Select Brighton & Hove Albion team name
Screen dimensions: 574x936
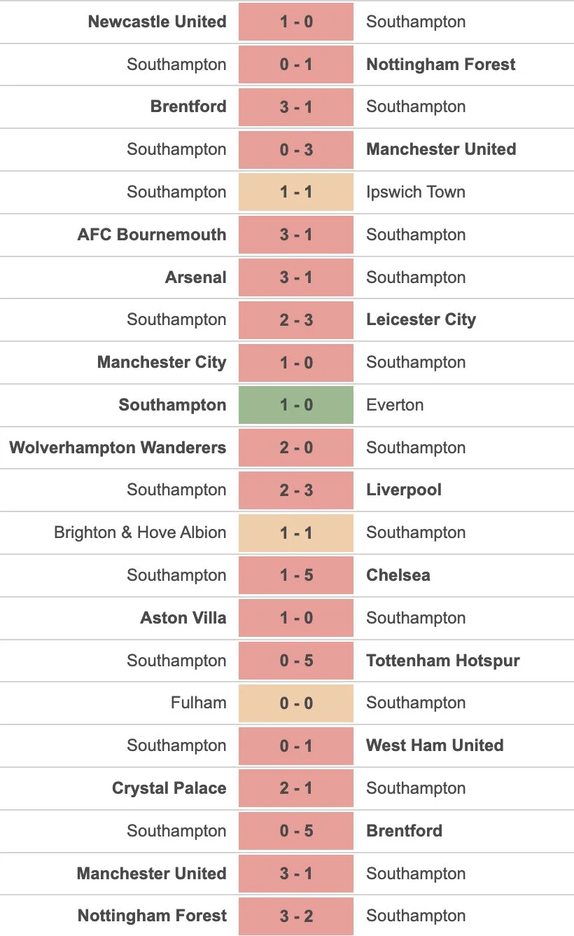tap(140, 532)
